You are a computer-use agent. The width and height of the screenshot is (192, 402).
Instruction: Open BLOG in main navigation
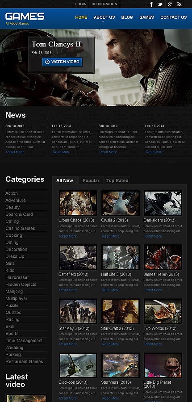pyautogui.click(x=127, y=17)
